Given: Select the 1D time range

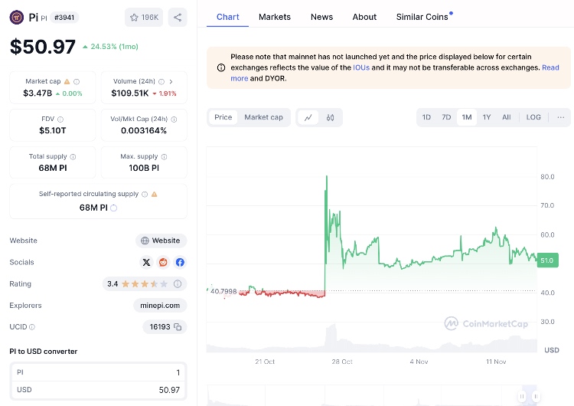Looking at the screenshot, I should [x=426, y=117].
